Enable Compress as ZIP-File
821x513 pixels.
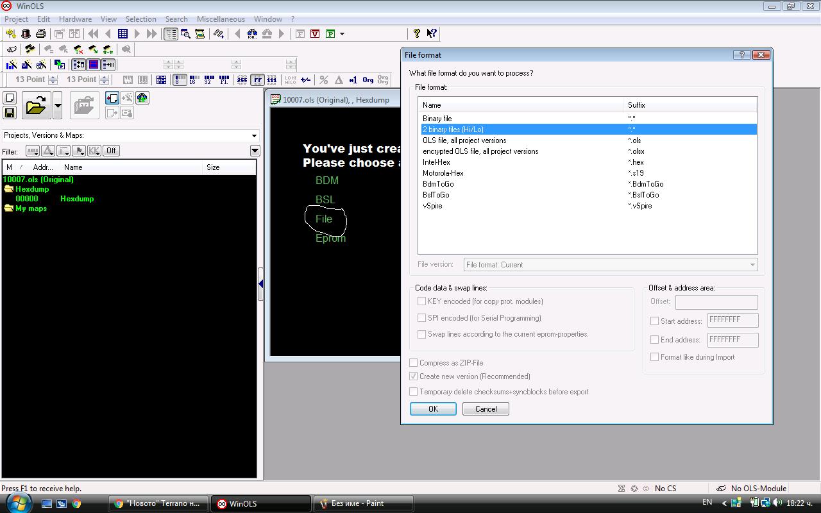click(x=414, y=363)
